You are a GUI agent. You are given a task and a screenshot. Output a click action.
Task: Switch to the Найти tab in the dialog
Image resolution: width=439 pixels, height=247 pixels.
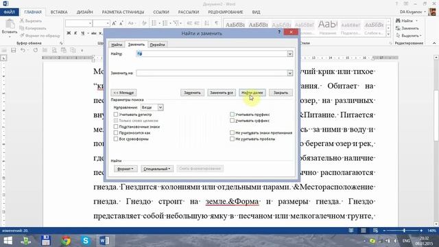coord(117,45)
